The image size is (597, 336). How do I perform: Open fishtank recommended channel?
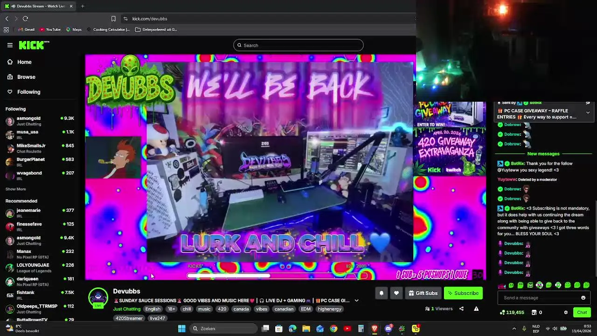[40, 295]
